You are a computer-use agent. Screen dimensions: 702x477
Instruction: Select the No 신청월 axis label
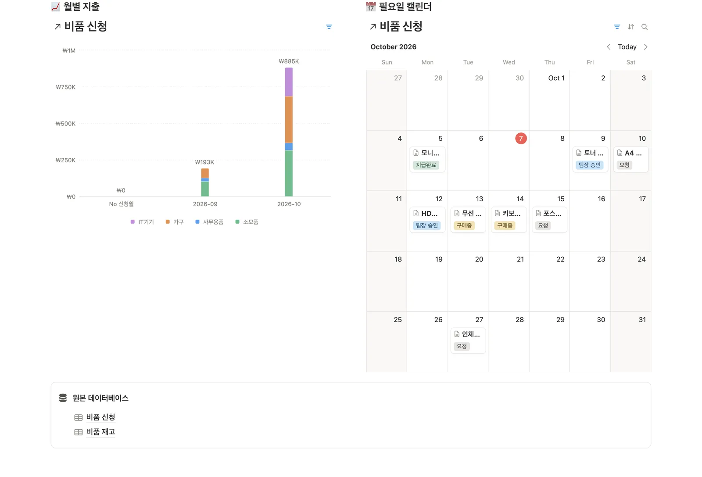coord(122,204)
